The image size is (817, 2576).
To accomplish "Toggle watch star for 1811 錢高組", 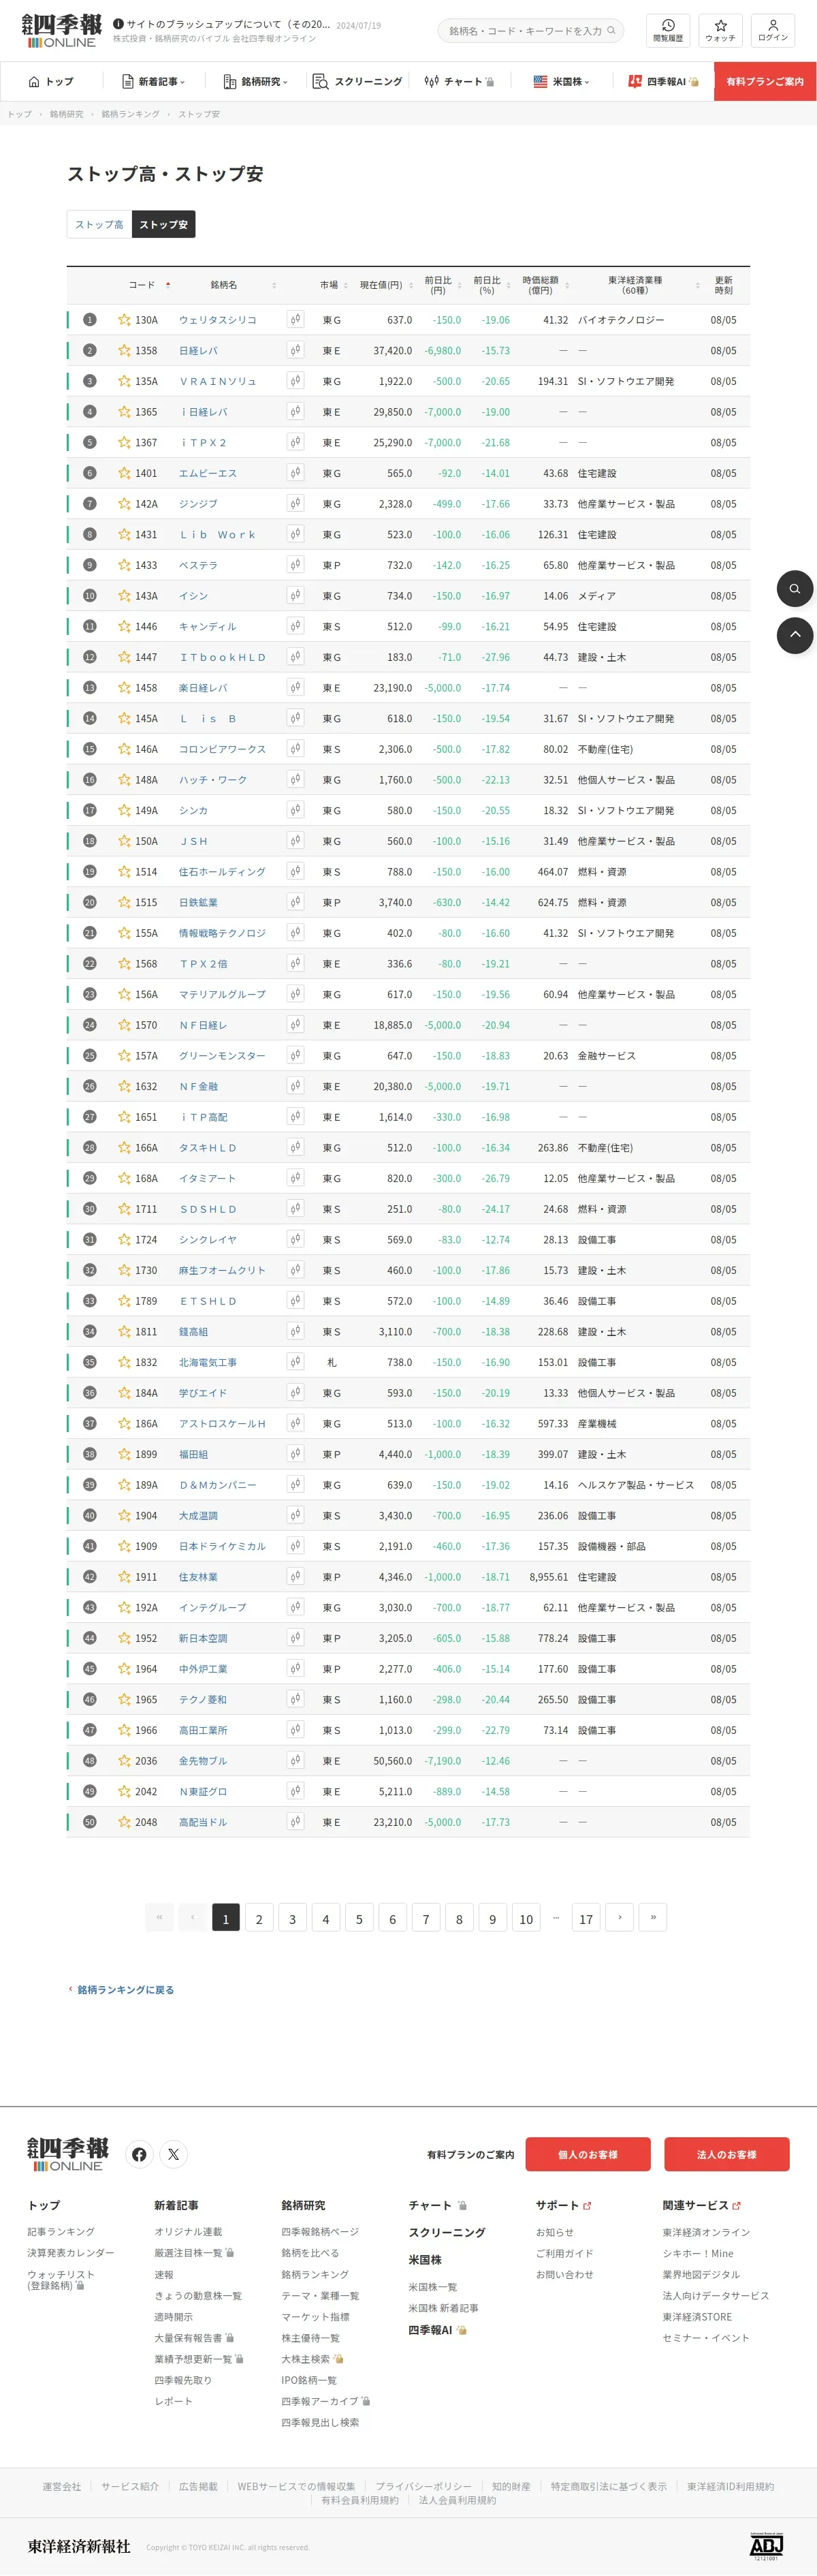I will (124, 1331).
